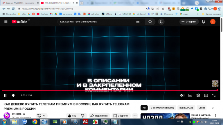
Task: Click the address bar URL
Action: tap(47, 9)
